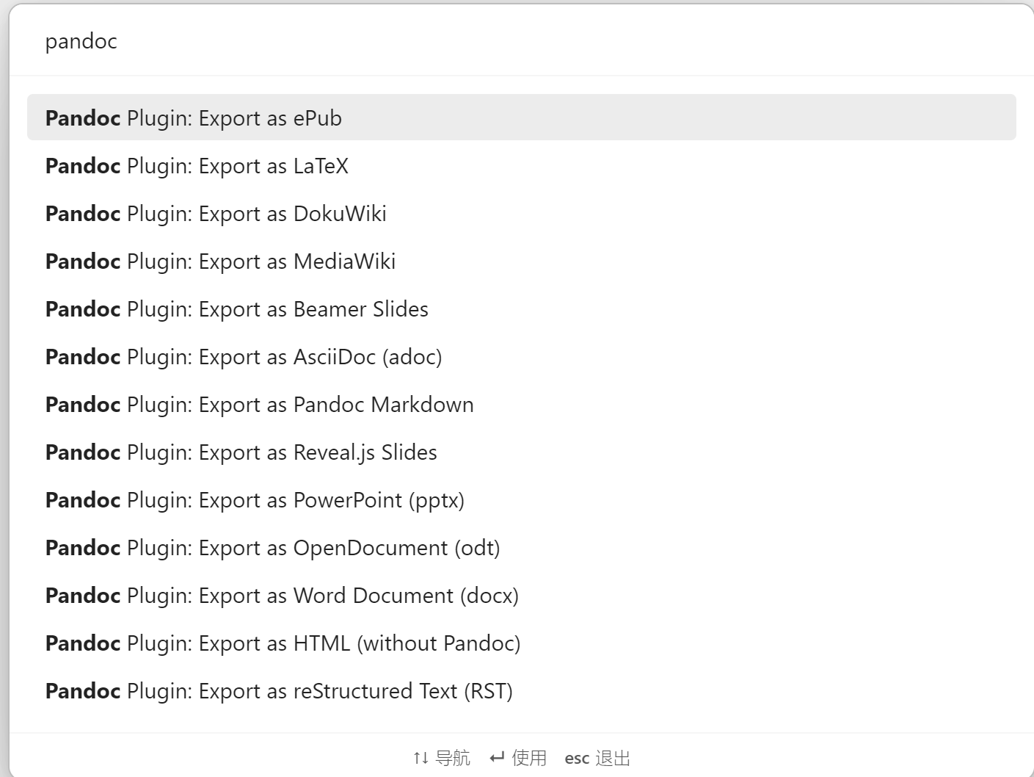Choose Export as LaTeX command
Viewport: 1034px width, 777px height.
pyautogui.click(x=197, y=165)
